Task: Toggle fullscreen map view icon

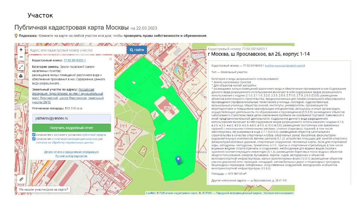Action: (21, 67)
